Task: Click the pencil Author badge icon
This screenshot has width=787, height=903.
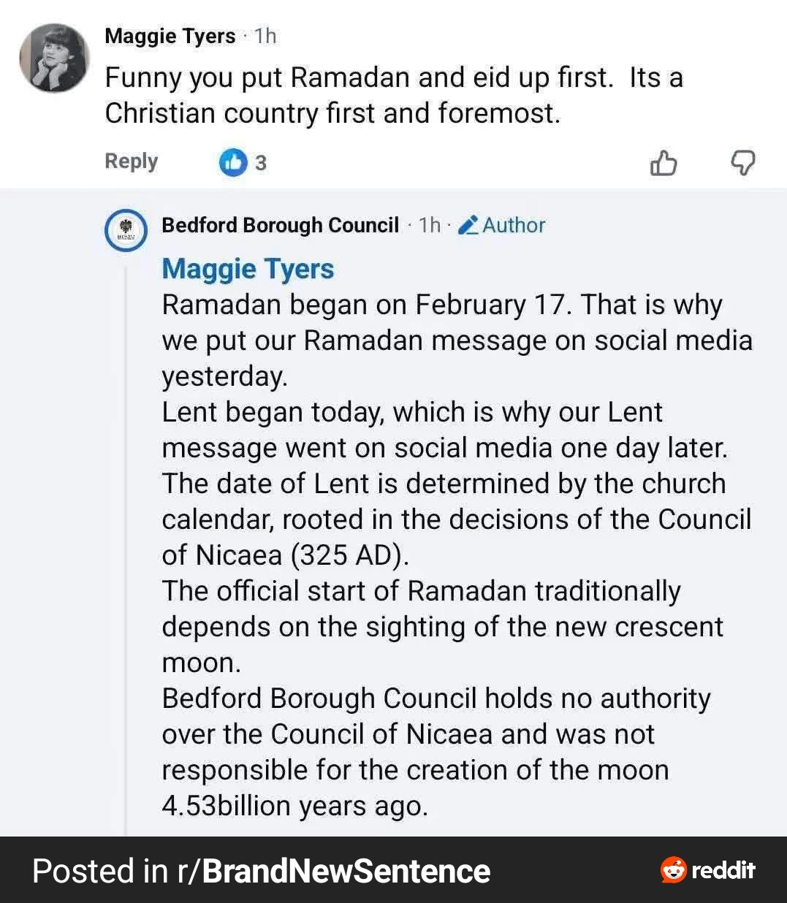Action: 468,225
